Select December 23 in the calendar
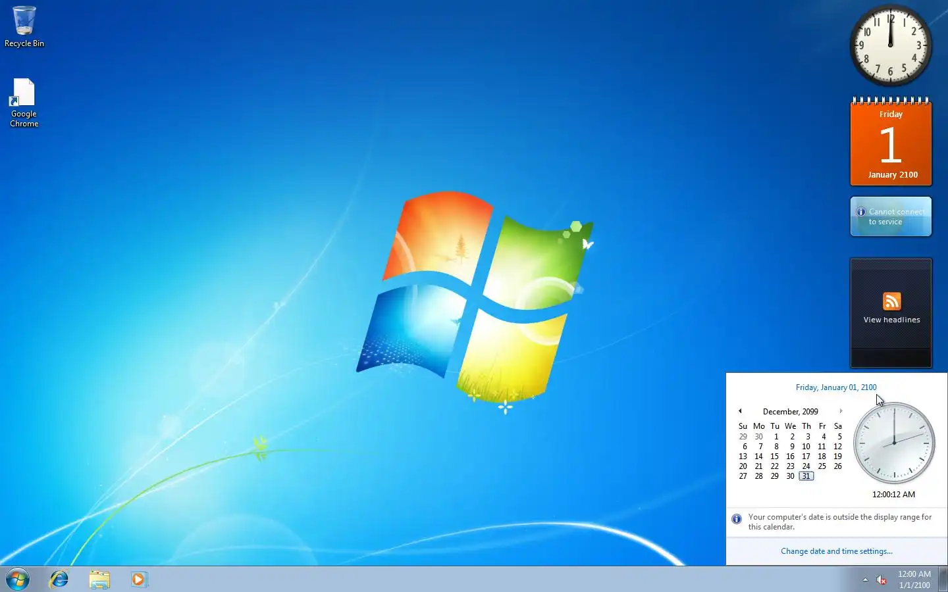 (x=790, y=466)
